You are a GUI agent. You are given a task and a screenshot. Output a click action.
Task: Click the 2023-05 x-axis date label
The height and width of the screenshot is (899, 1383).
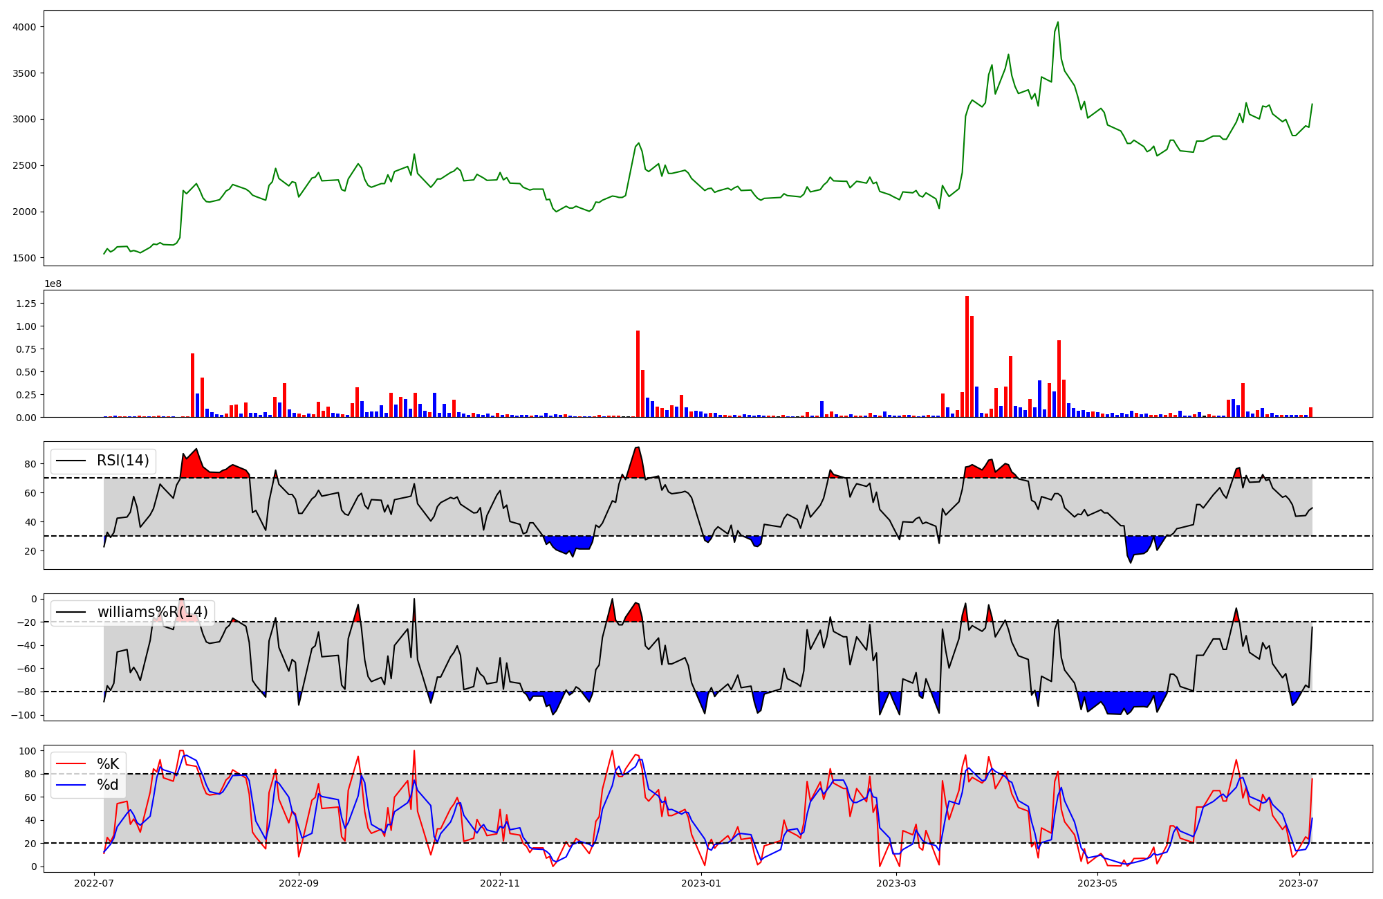(x=1098, y=883)
